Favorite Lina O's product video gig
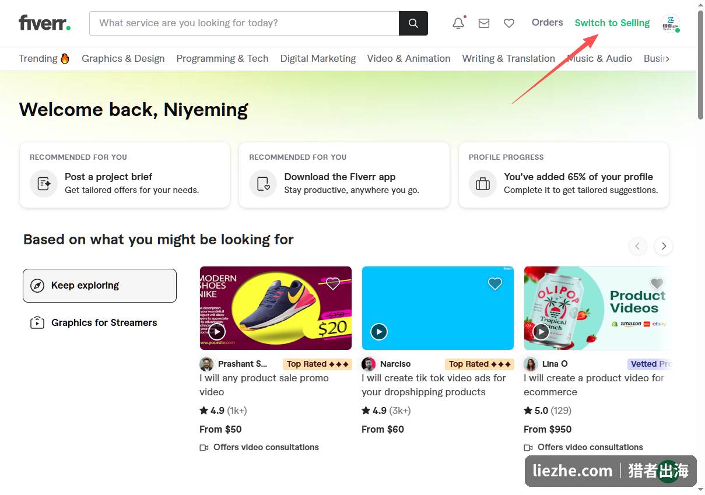Screen dimensions: 705x495 657,284
